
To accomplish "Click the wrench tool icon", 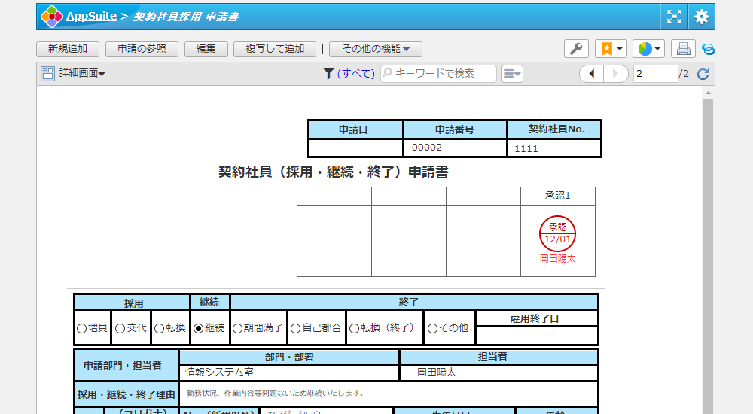I will (576, 49).
